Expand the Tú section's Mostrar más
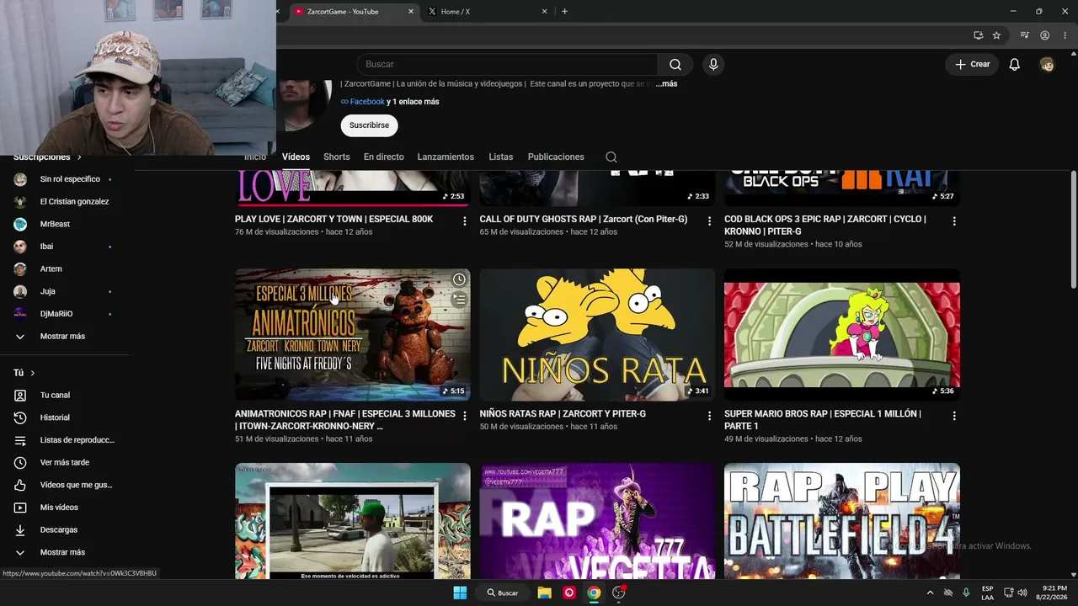 [x=62, y=552]
